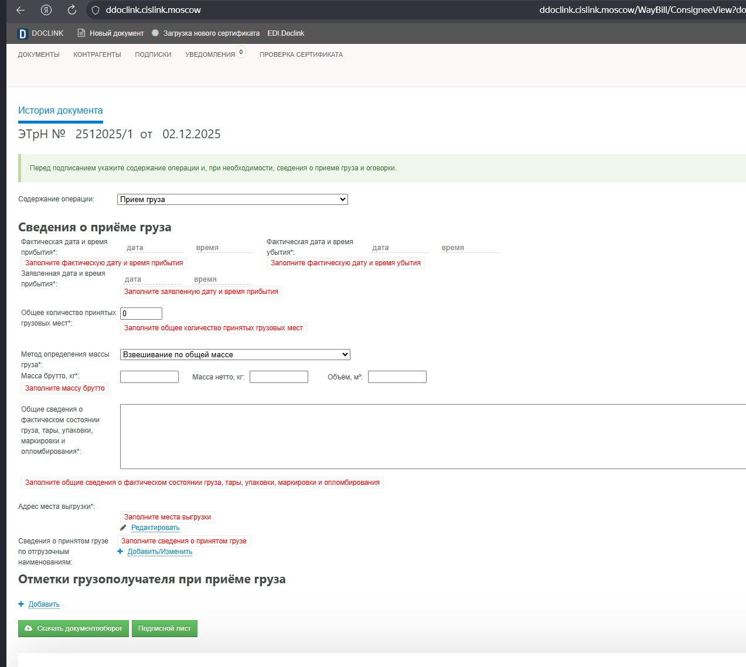Image resolution: width=746 pixels, height=667 pixels.
Task: Click the Масса нетто input field
Action: pos(279,377)
